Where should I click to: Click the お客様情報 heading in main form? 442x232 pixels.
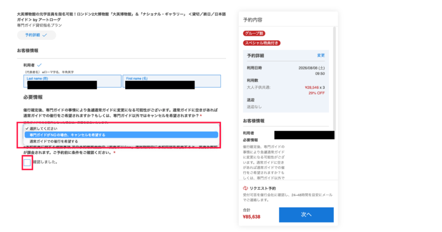point(28,51)
